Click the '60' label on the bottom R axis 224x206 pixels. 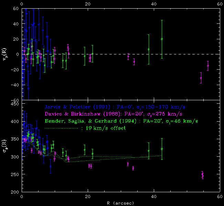pos(220,197)
